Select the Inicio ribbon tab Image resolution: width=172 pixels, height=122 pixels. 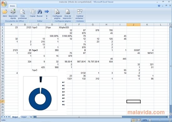13,6
